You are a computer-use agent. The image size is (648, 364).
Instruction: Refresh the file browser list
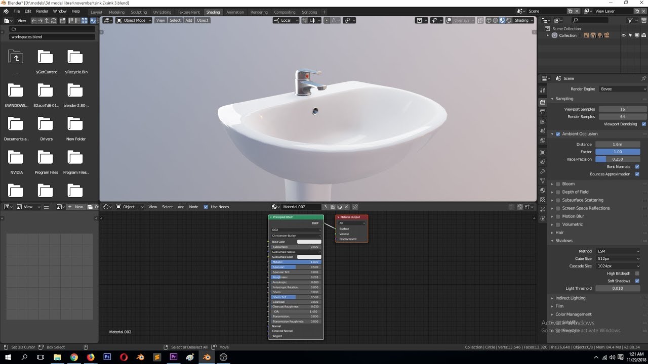(54, 21)
